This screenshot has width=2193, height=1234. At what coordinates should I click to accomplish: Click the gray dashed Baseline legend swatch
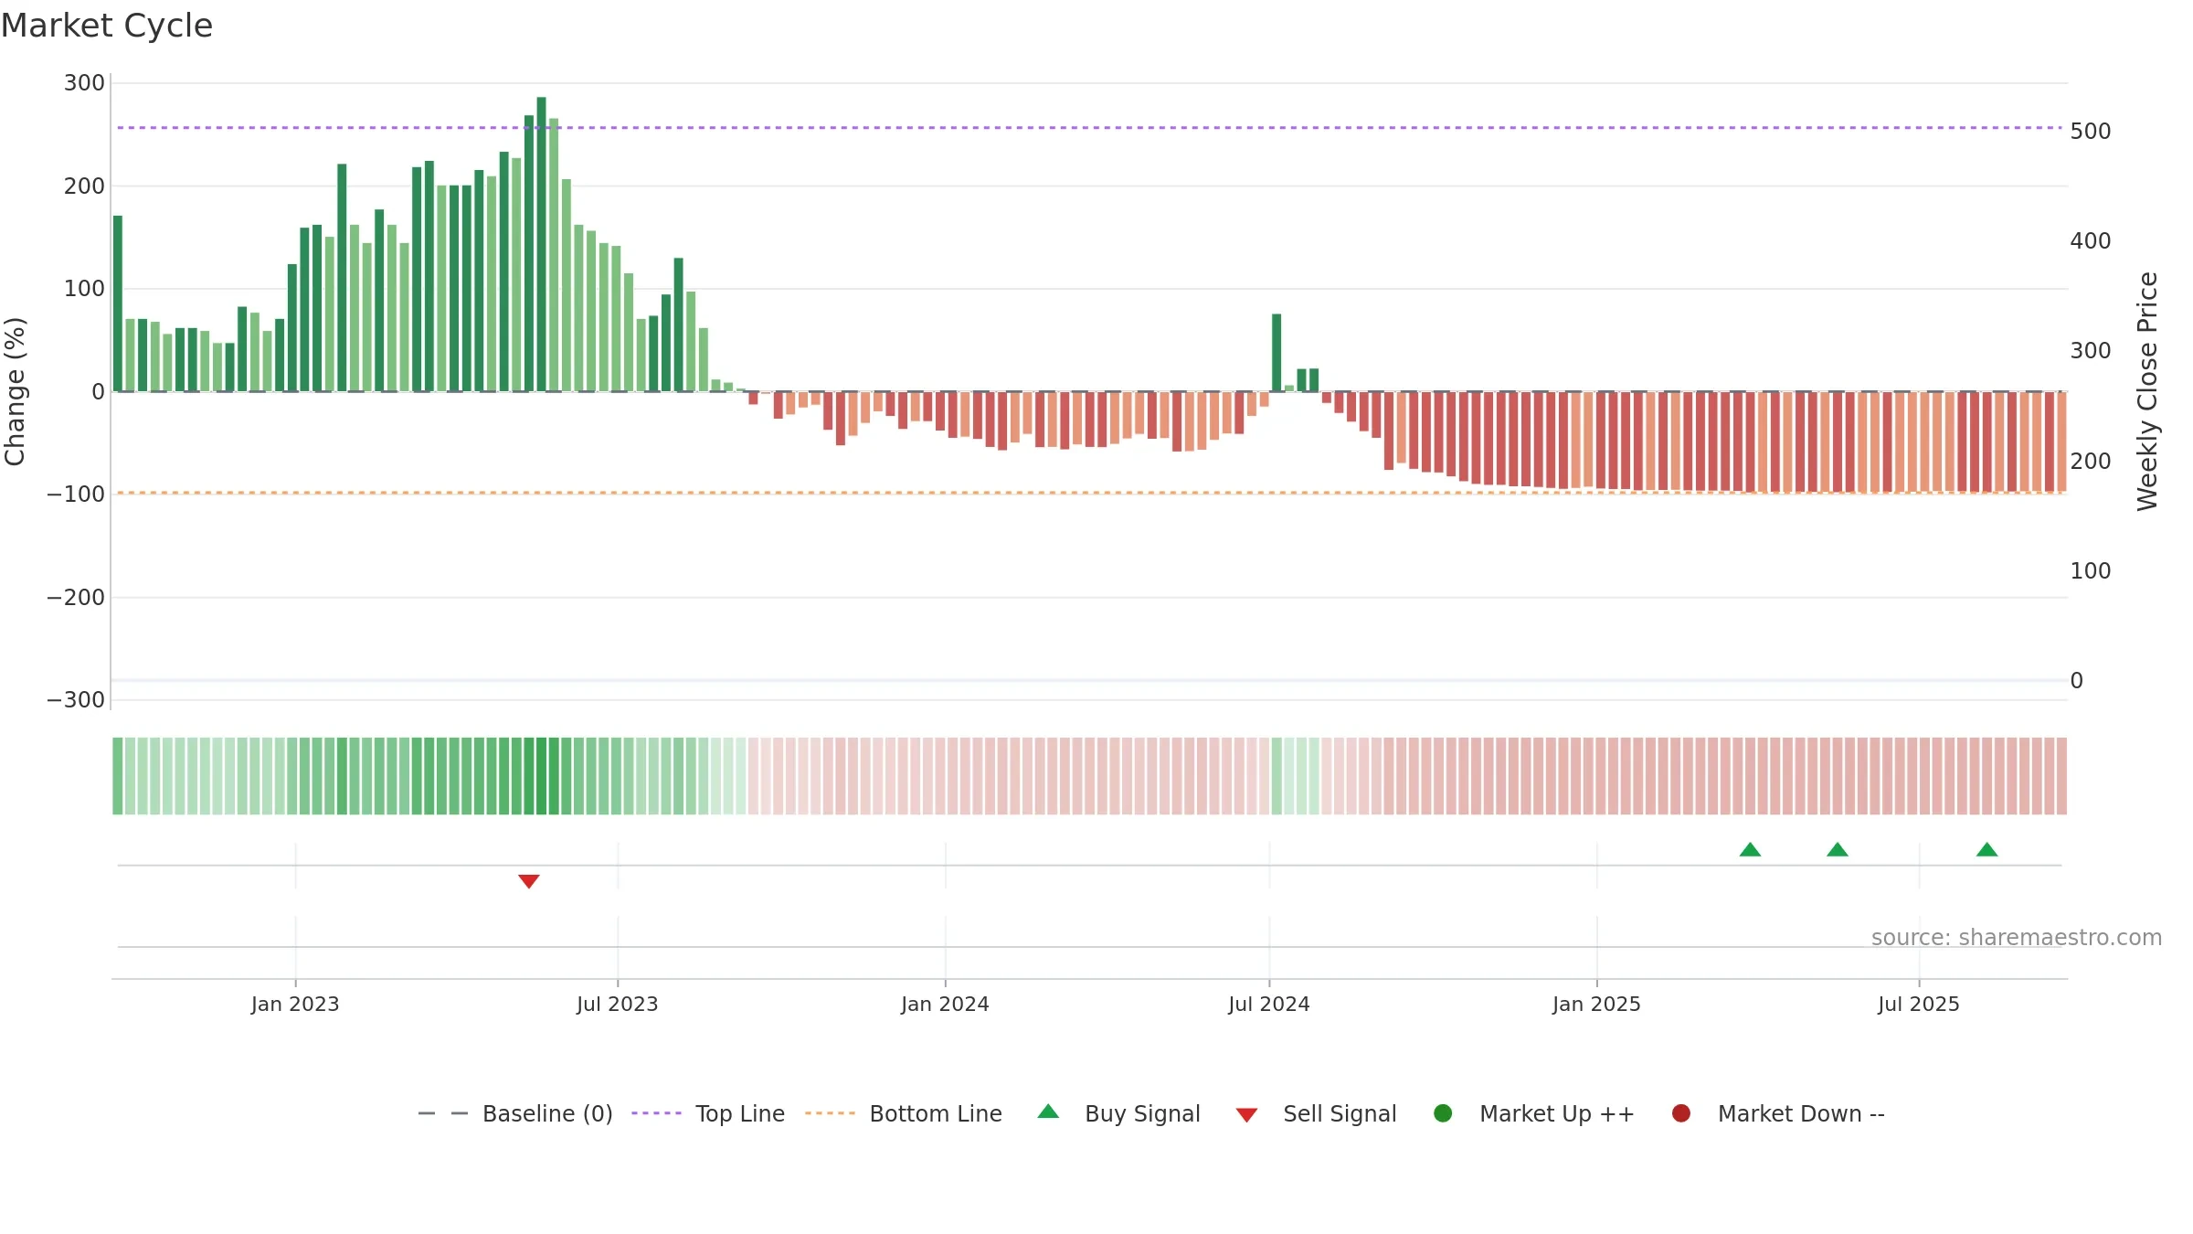(442, 1113)
